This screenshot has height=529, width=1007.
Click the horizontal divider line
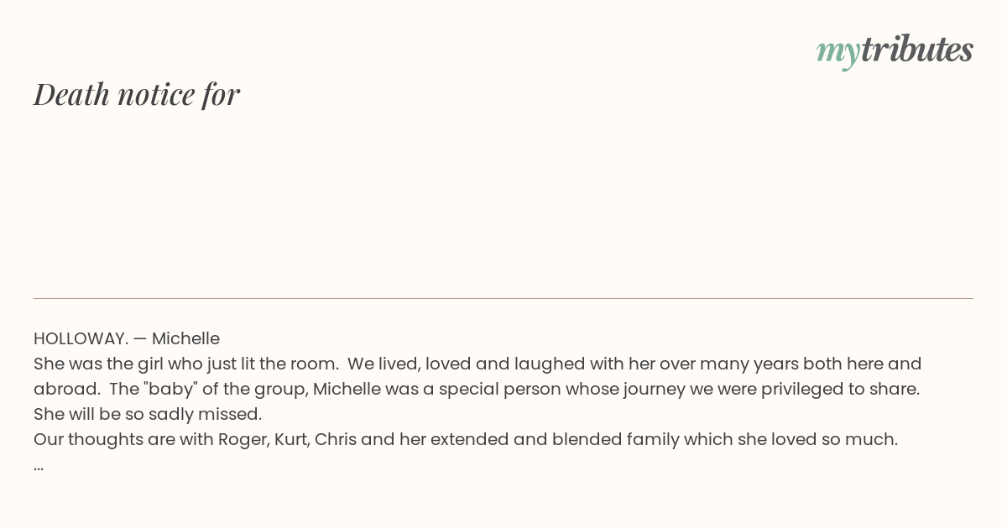pyautogui.click(x=503, y=298)
